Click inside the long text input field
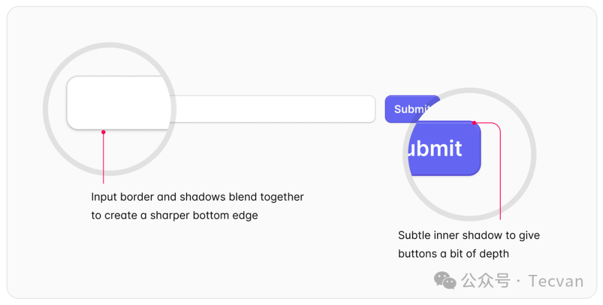This screenshot has height=305, width=603. click(274, 109)
